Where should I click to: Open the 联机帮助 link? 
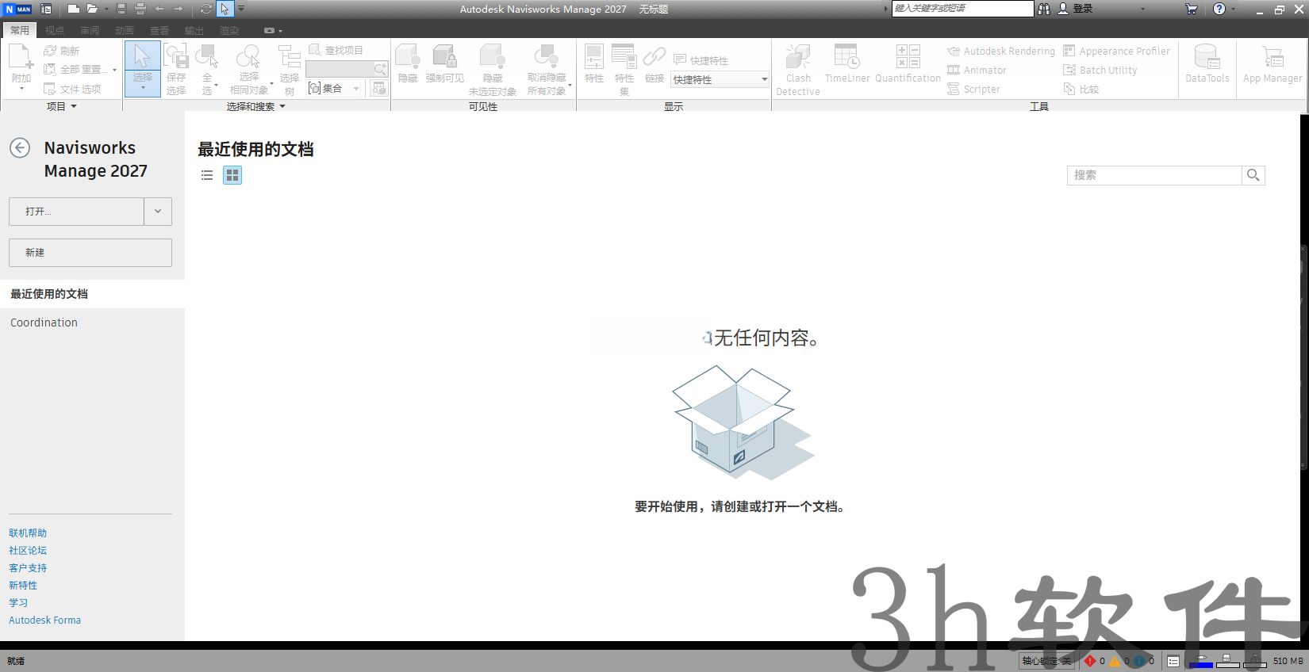(x=28, y=533)
